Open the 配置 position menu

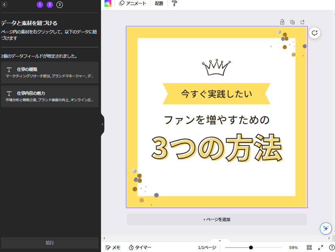click(x=159, y=3)
